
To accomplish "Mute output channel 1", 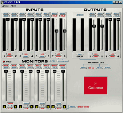I will tap(92, 13).
